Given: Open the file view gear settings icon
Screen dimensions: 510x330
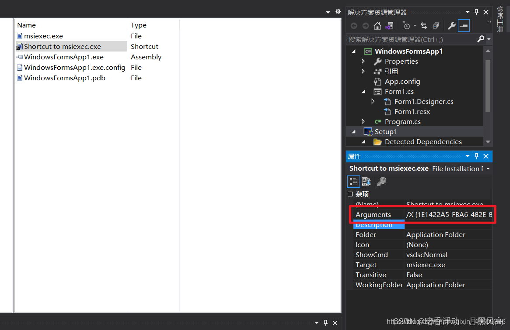Looking at the screenshot, I should [x=338, y=11].
